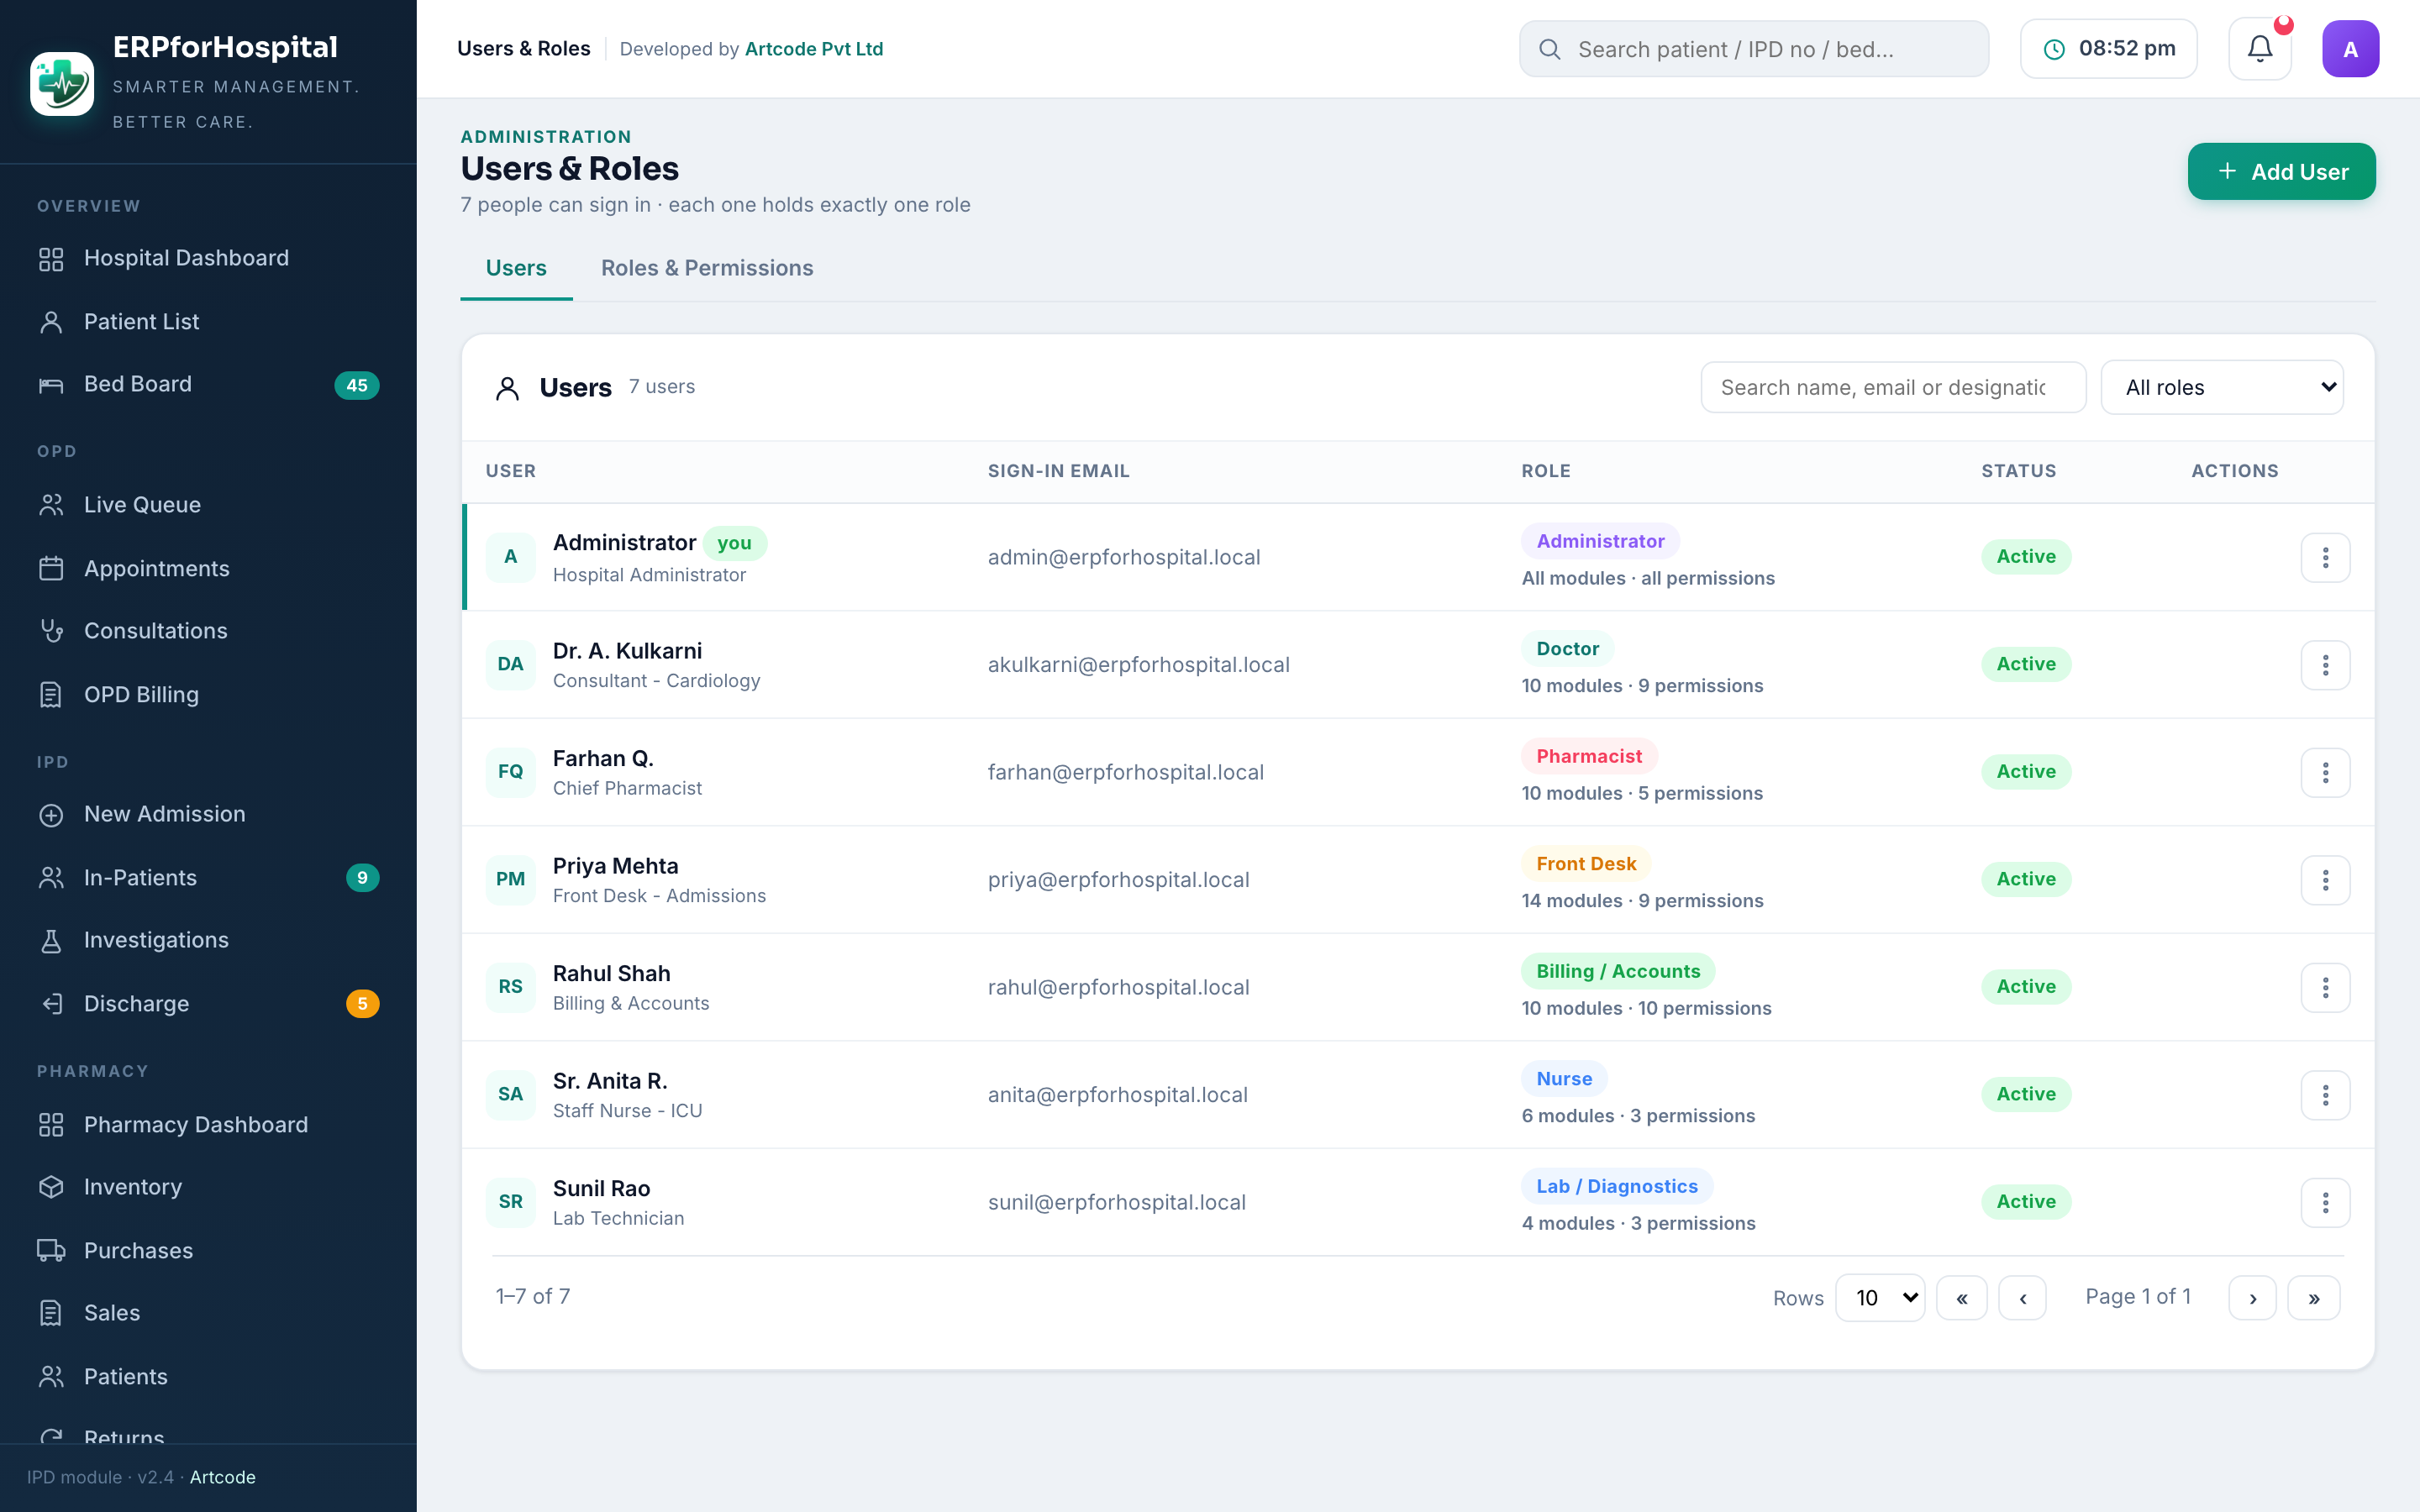This screenshot has width=2420, height=1512.
Task: Open Consultations in sidebar
Action: click(208, 631)
